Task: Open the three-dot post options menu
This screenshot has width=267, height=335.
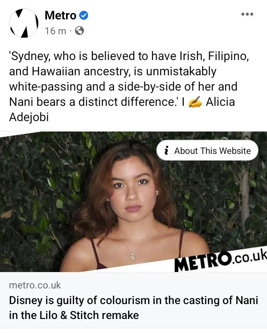Action: click(247, 14)
